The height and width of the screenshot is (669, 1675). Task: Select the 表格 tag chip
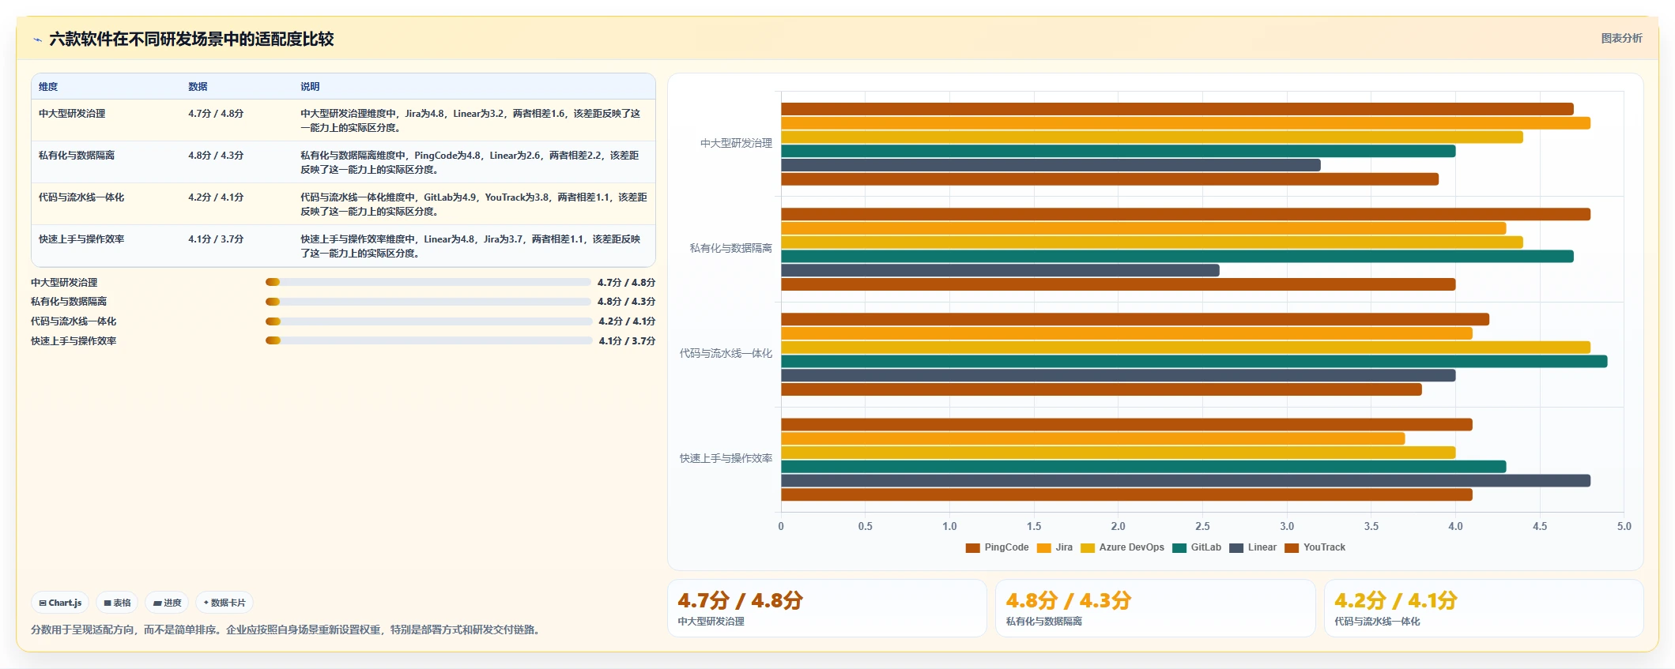click(117, 603)
